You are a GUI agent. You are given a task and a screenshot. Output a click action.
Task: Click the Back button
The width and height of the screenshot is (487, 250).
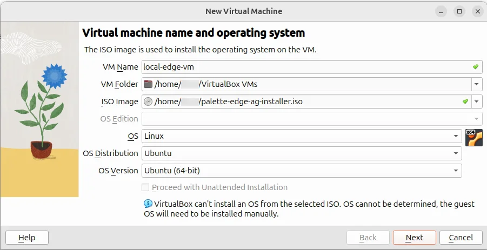click(x=368, y=238)
